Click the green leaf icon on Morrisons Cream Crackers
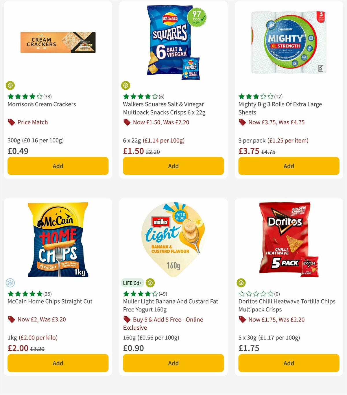Image resolution: width=347 pixels, height=395 pixels. [10, 86]
